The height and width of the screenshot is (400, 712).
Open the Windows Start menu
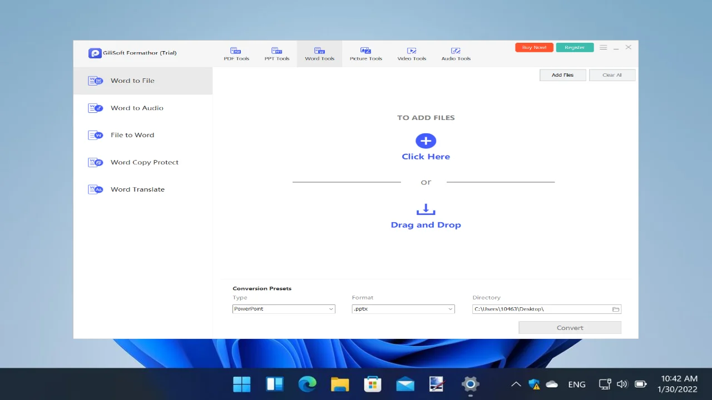pyautogui.click(x=242, y=384)
